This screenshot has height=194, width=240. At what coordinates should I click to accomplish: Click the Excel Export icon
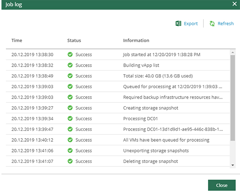tap(178, 24)
